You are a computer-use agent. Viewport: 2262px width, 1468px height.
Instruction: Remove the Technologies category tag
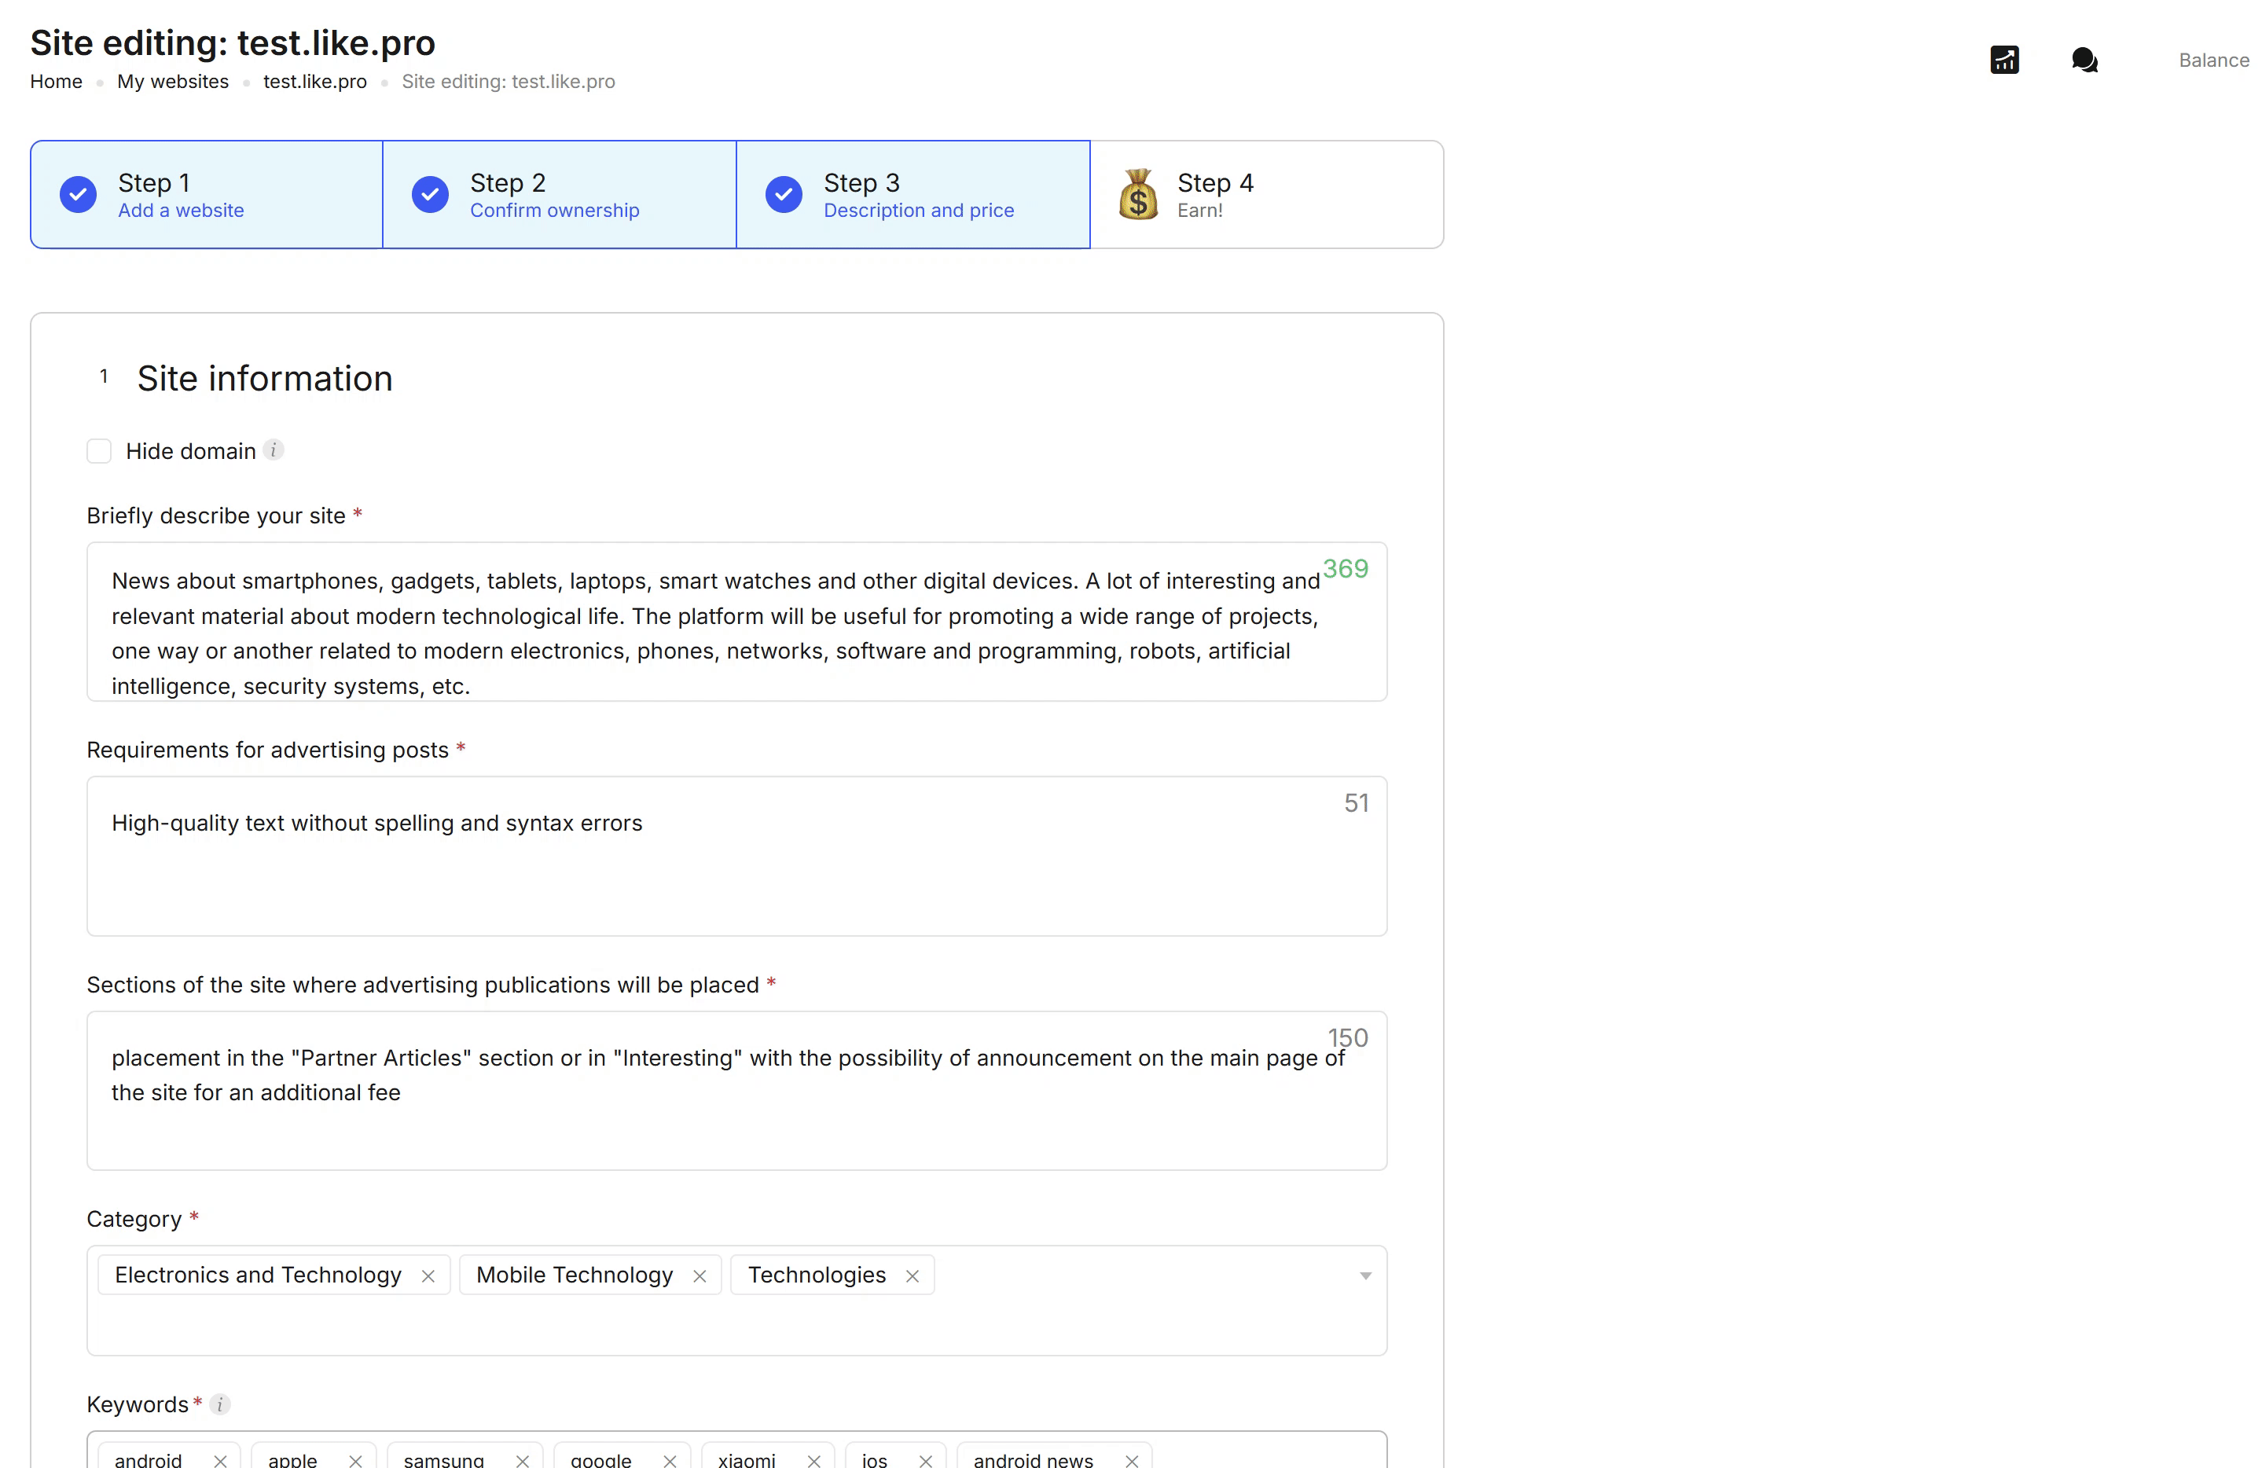pos(913,1276)
